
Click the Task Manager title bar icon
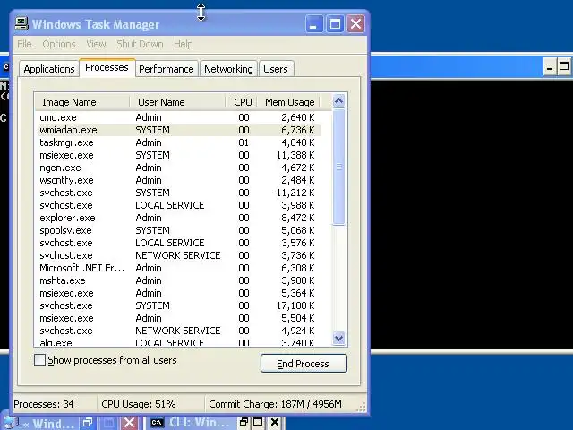pyautogui.click(x=21, y=24)
